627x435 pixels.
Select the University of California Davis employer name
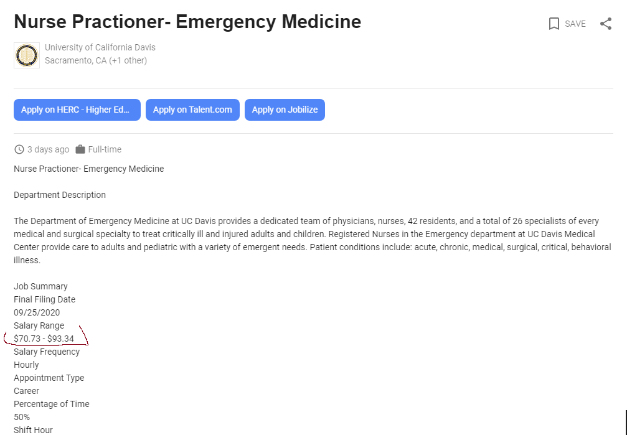click(x=100, y=47)
